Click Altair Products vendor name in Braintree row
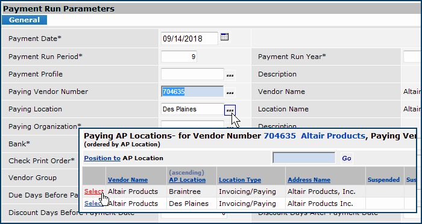This screenshot has height=224, width=422. 133,191
